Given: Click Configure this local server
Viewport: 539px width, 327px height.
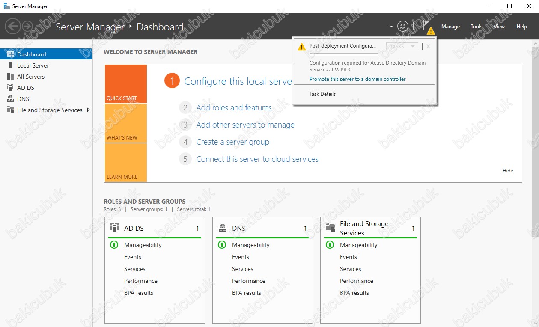Looking at the screenshot, I should [238, 81].
